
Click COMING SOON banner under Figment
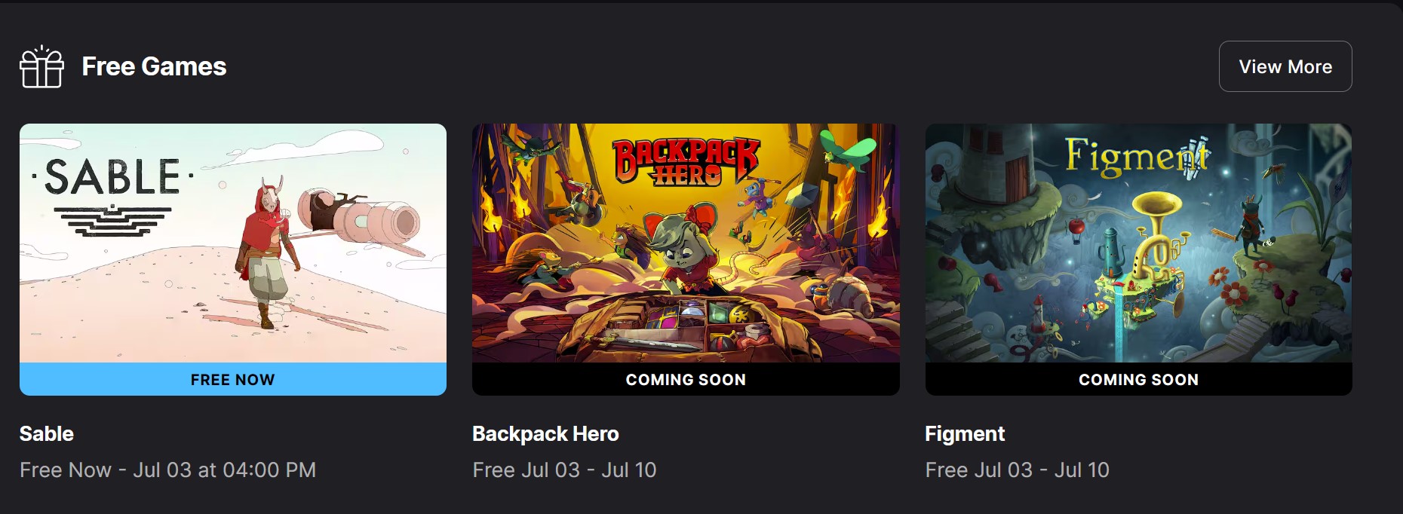tap(1138, 379)
